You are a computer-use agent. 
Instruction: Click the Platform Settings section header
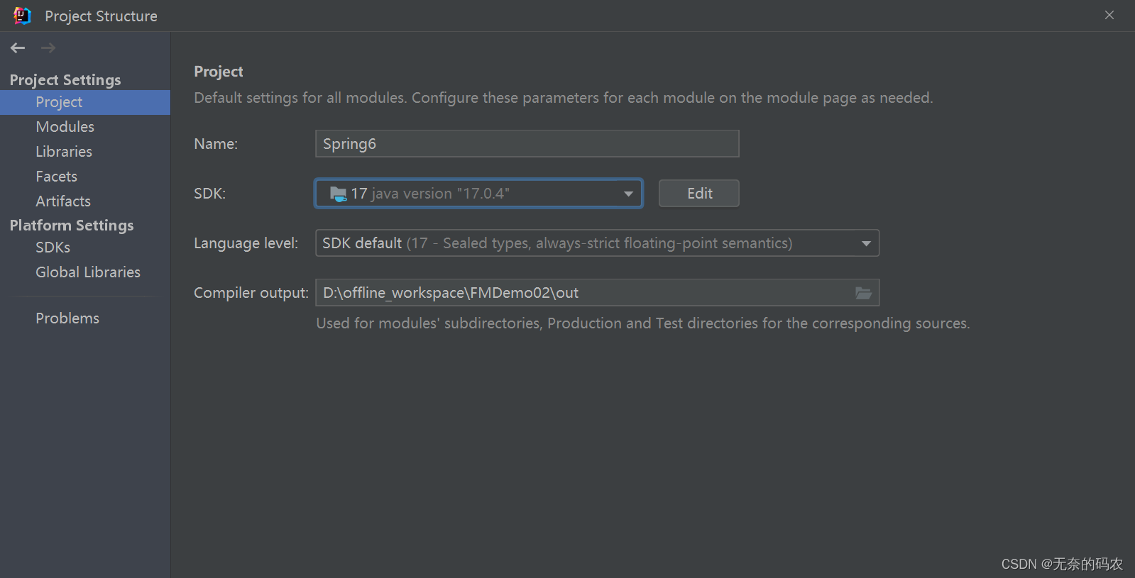72,225
